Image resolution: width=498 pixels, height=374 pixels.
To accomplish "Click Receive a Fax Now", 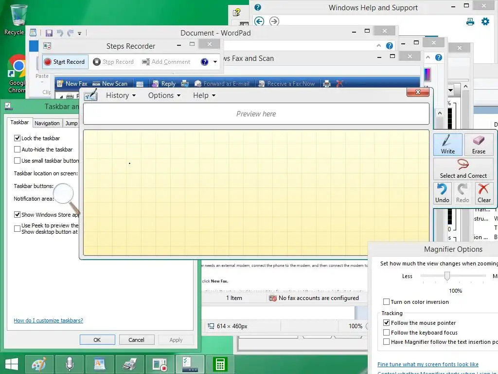I will click(286, 84).
